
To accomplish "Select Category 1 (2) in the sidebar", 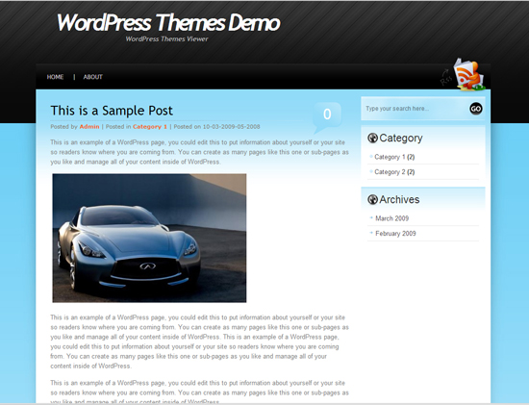I will (394, 157).
